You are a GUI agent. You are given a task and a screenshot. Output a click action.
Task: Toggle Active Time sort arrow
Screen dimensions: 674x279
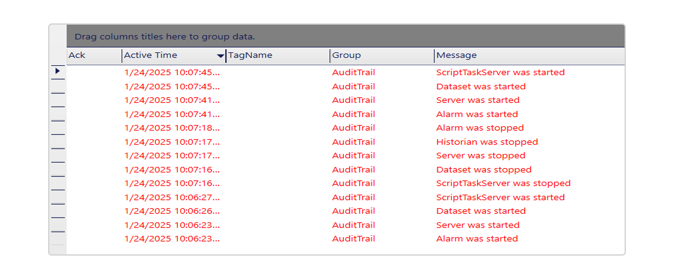pyautogui.click(x=220, y=56)
